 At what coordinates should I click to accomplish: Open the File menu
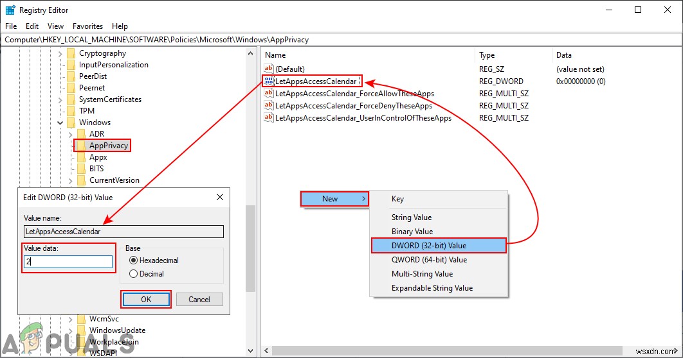click(11, 26)
